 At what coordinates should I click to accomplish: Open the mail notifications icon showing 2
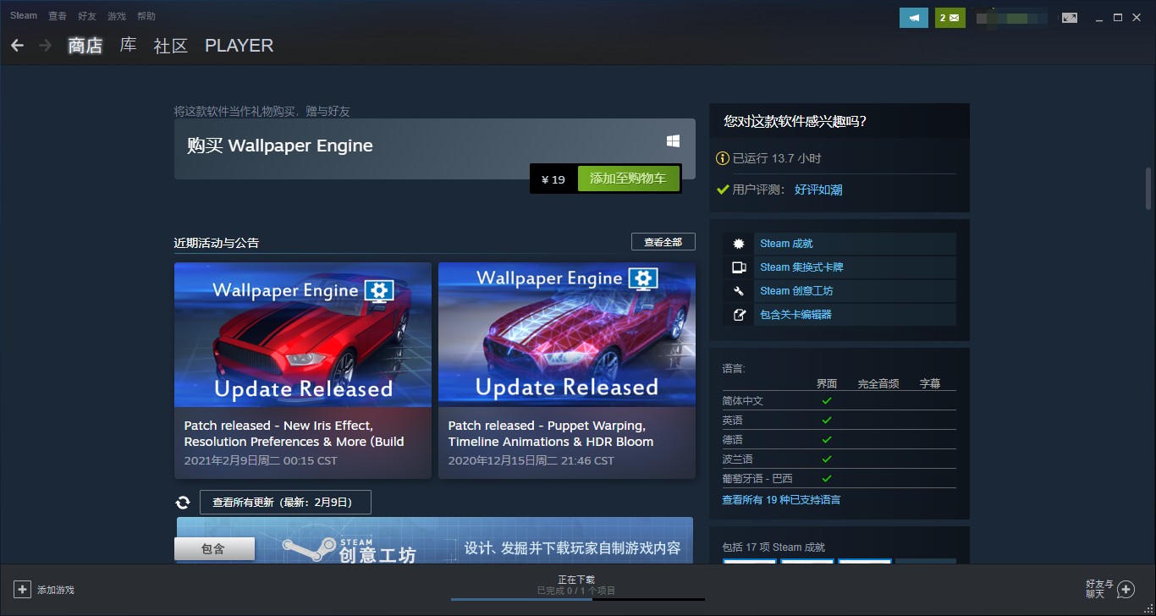click(950, 18)
